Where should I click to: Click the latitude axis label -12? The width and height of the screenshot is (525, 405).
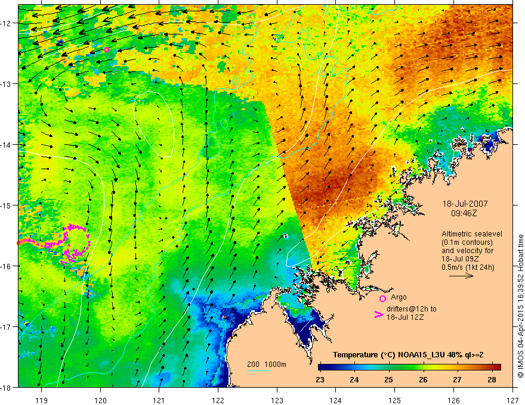pyautogui.click(x=6, y=23)
